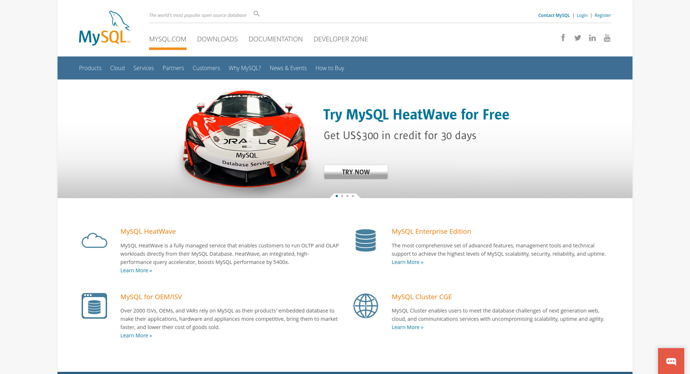Open the How to Buy menu item
This screenshot has width=690, height=374.
point(330,68)
